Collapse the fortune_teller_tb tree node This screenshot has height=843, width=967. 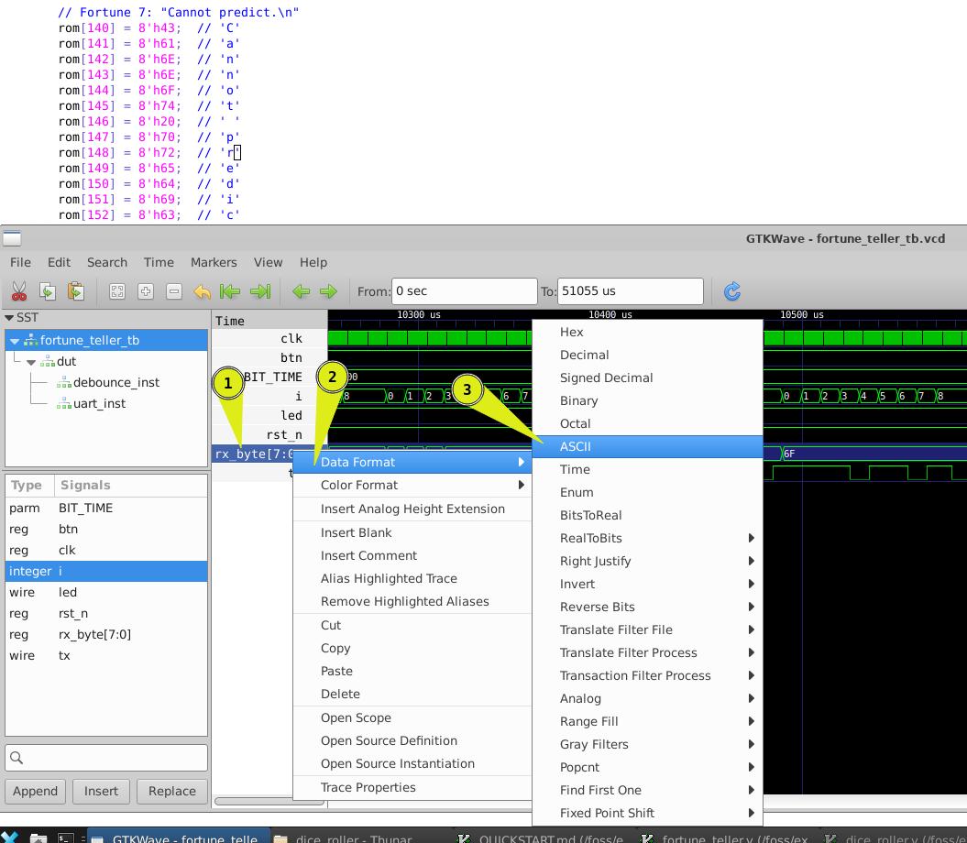point(16,341)
